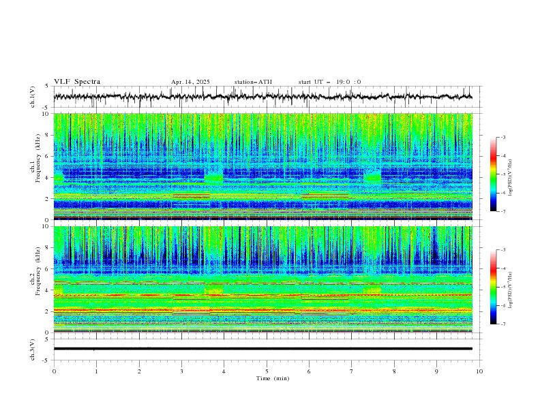Click the "start UT = 19: 0 : 0" text
540x417 pixels.
[x=329, y=82]
